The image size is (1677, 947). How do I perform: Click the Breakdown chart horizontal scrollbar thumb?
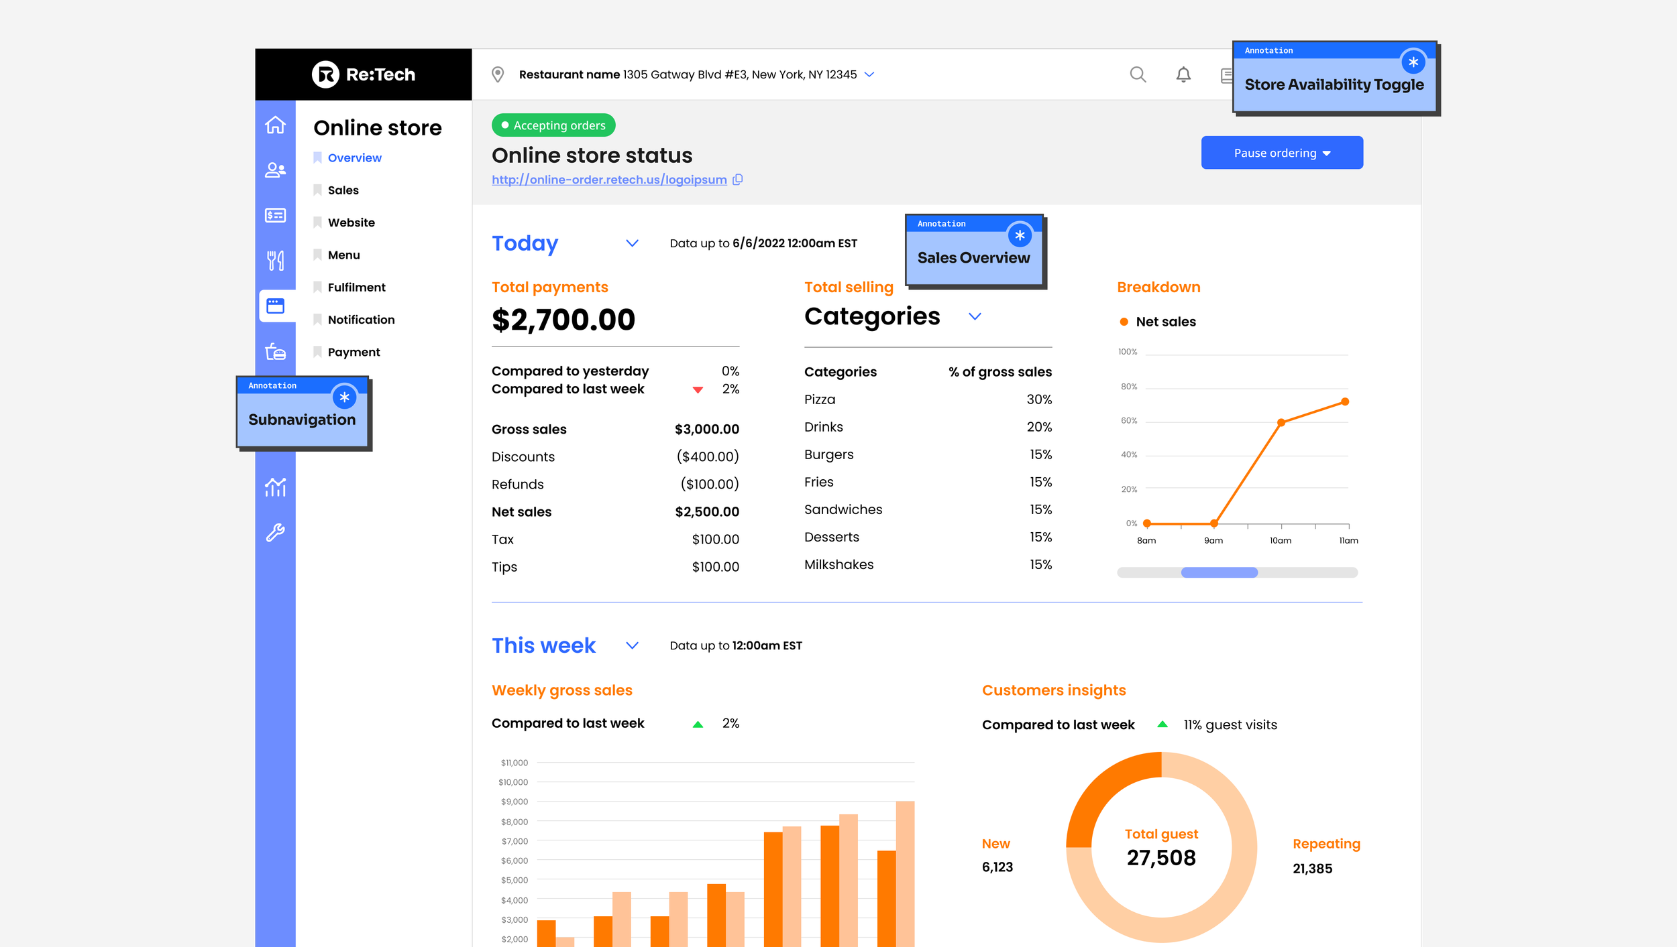coord(1219,572)
